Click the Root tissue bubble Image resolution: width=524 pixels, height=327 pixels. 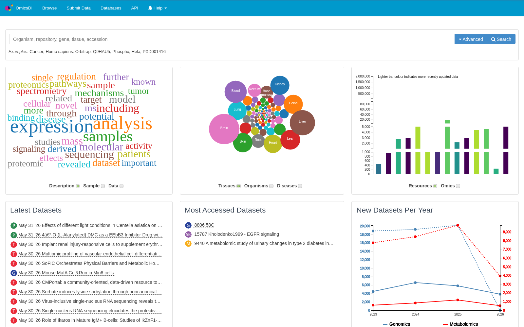(258, 141)
